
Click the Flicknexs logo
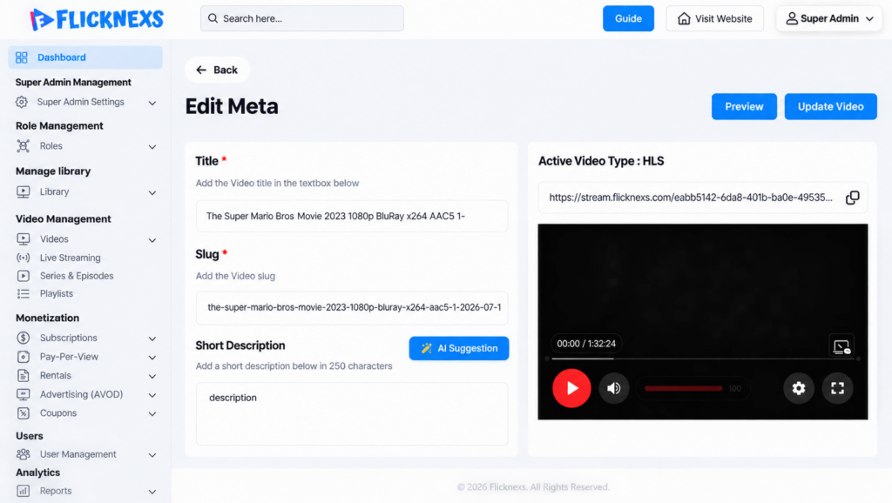point(97,19)
